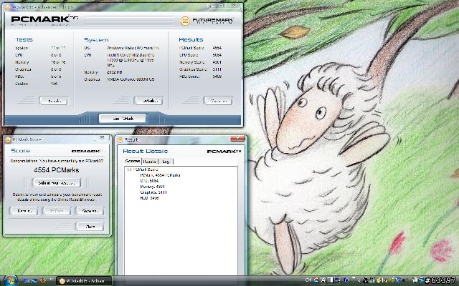Switch to the Results tab in Result Details

pos(150,162)
